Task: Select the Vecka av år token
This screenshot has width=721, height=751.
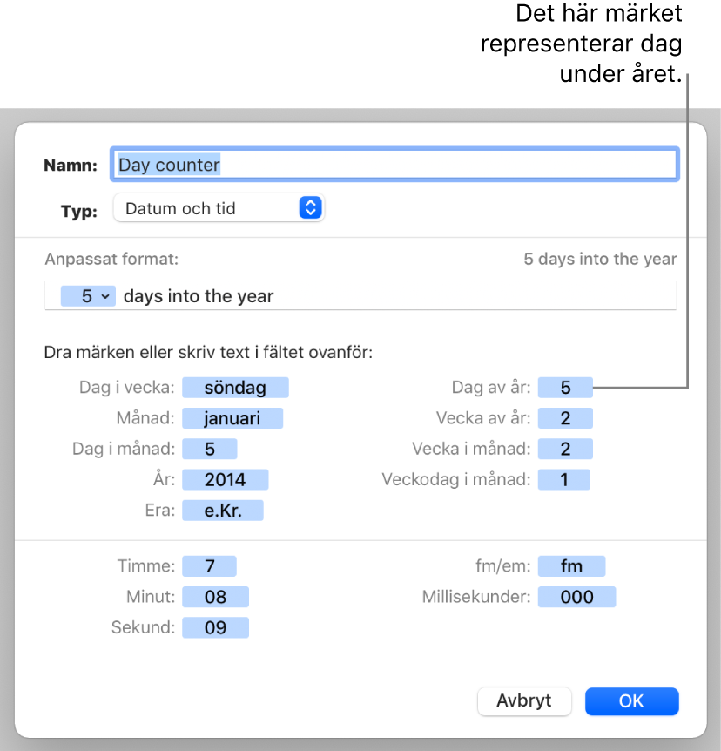Action: point(565,418)
